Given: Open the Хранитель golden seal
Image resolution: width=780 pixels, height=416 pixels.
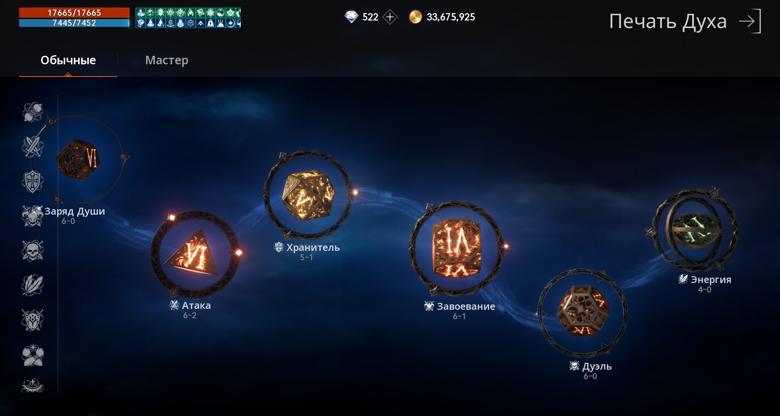Looking at the screenshot, I should (308, 194).
